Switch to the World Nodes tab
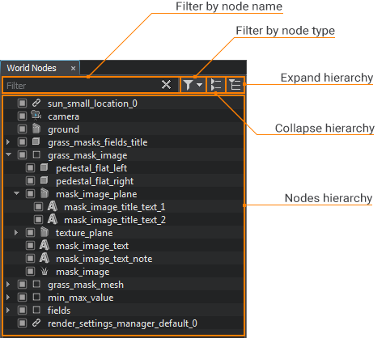 (x=32, y=68)
